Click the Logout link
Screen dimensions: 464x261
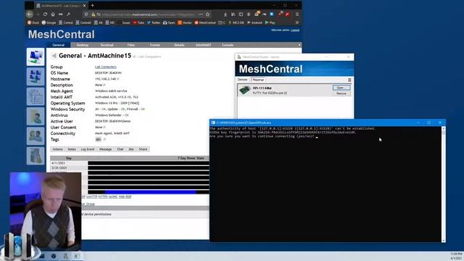point(295,30)
